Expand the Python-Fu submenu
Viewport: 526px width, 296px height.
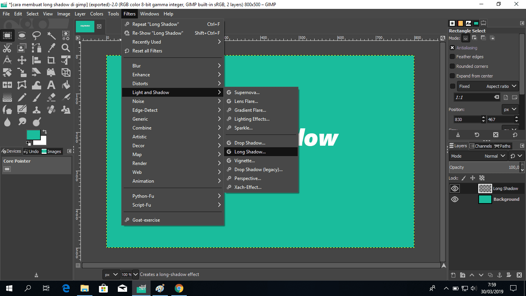[173, 196]
